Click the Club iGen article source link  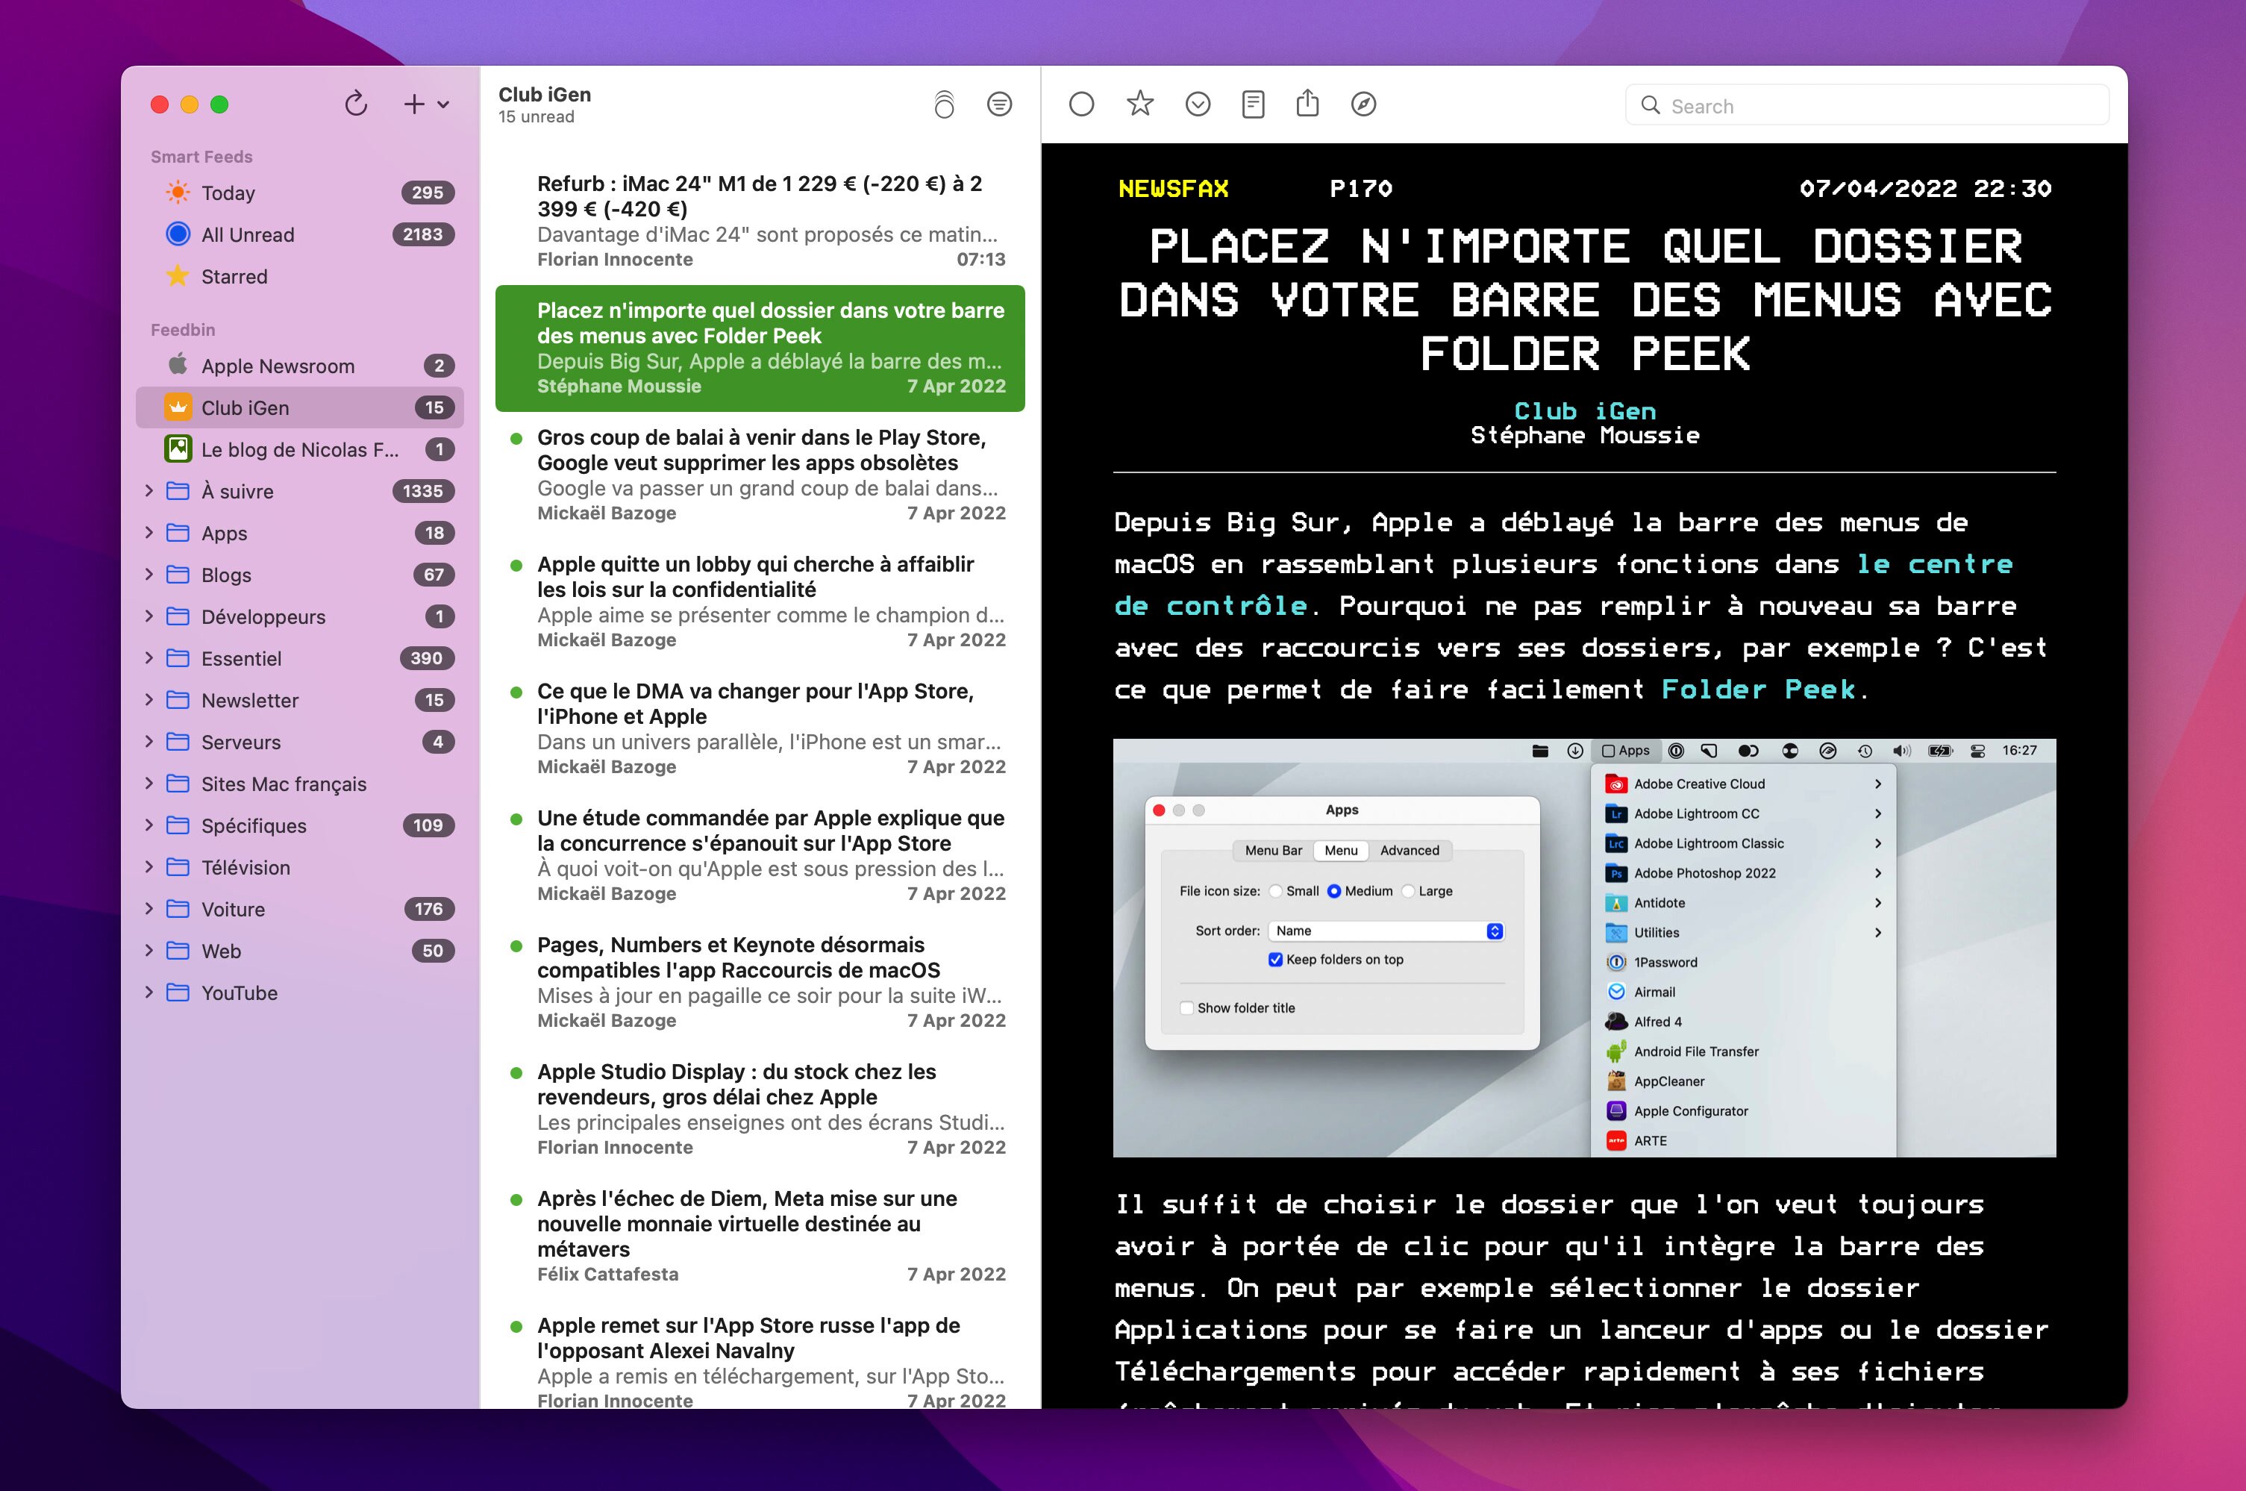(1584, 410)
